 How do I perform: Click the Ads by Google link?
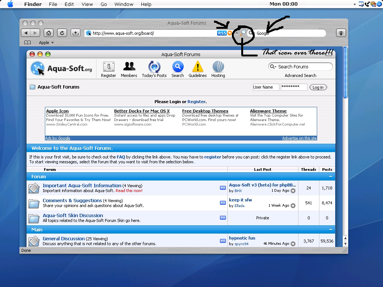tap(58, 138)
